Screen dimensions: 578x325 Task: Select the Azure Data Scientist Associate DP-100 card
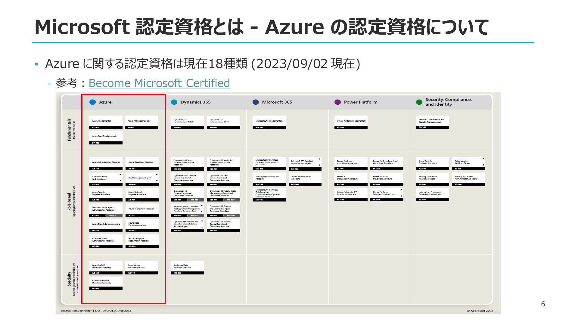pyautogui.click(x=106, y=225)
